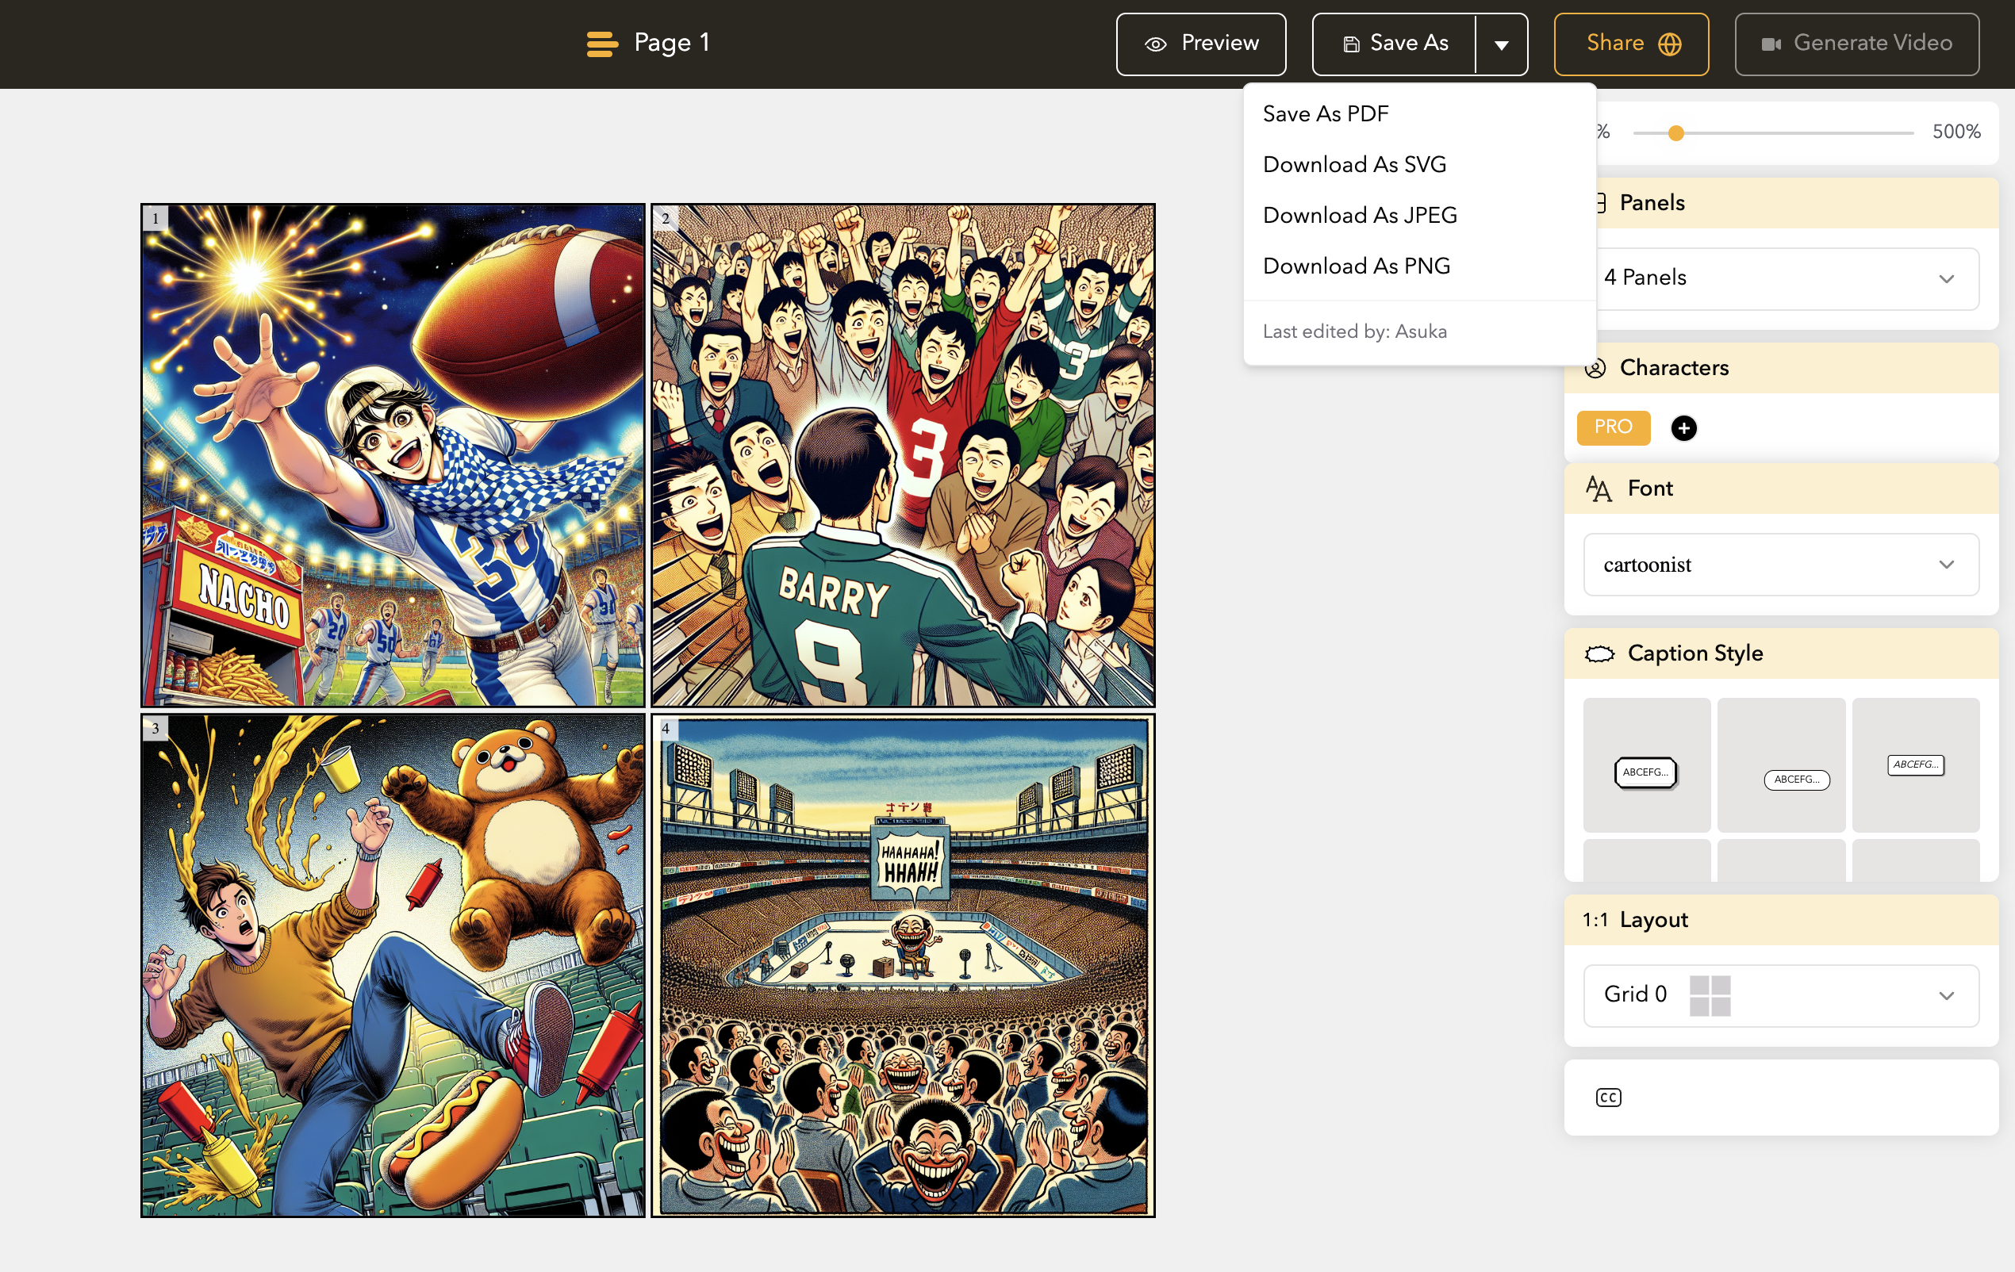The image size is (2015, 1272).
Task: Click the Characters section person icon
Action: 1596,368
